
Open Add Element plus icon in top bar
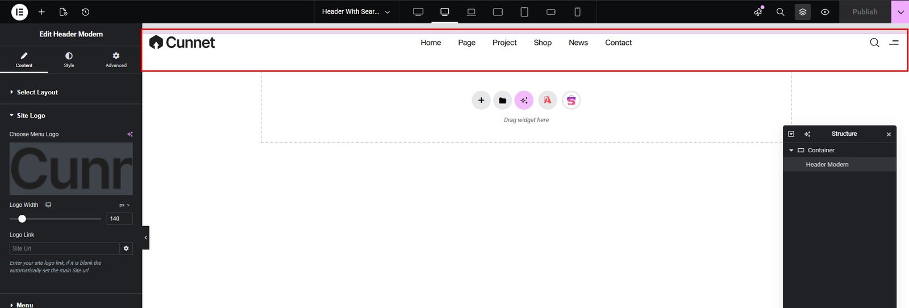pyautogui.click(x=41, y=12)
